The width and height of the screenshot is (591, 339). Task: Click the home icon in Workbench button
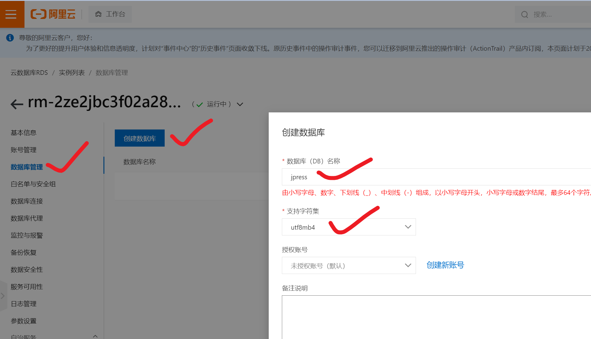[98, 14]
